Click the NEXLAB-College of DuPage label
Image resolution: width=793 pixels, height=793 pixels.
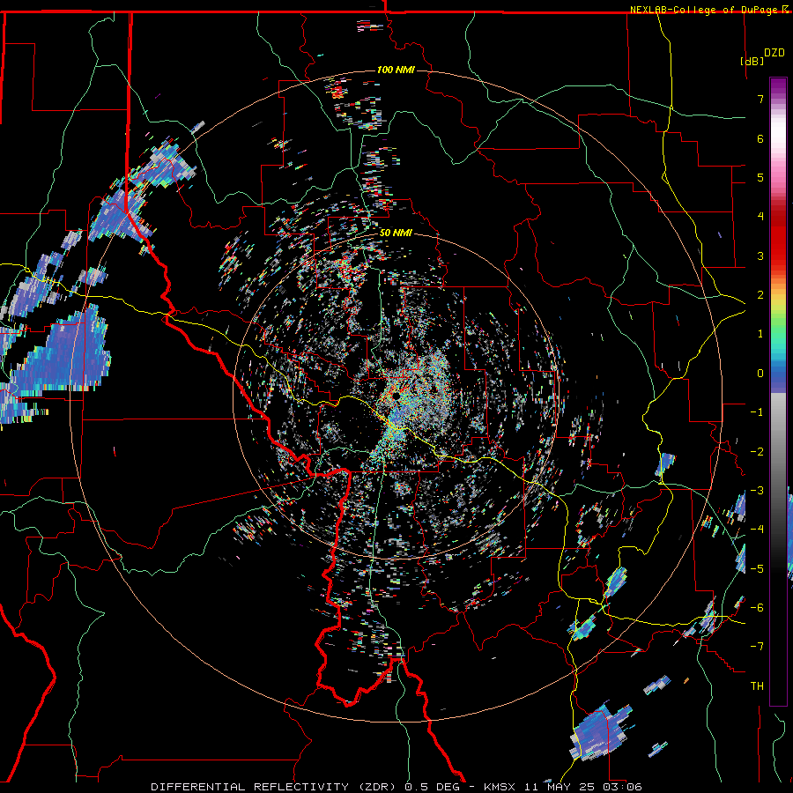click(703, 10)
